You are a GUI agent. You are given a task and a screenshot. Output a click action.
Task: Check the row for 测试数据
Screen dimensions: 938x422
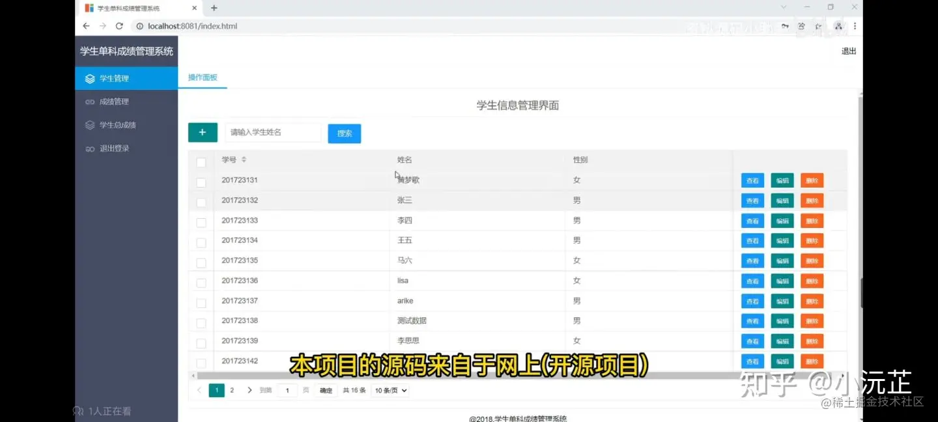201,324
